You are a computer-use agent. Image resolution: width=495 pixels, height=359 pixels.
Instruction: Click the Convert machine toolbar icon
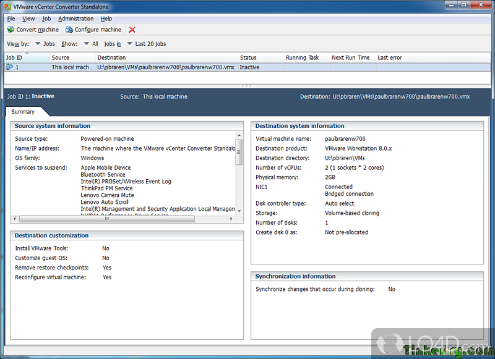(x=11, y=30)
